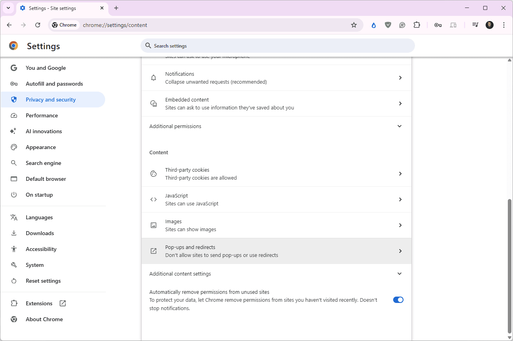The width and height of the screenshot is (513, 341).
Task: Click the blue droplet extension icon
Action: [373, 25]
